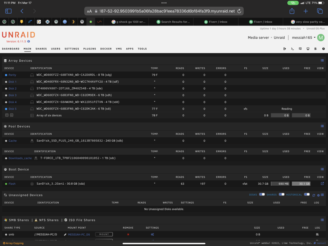The image size is (328, 246).
Task: Open the Parity device link
Action: 12,75
